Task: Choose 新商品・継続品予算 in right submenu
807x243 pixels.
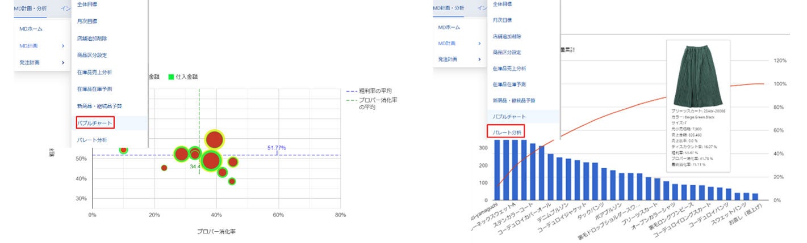Action: 514,100
